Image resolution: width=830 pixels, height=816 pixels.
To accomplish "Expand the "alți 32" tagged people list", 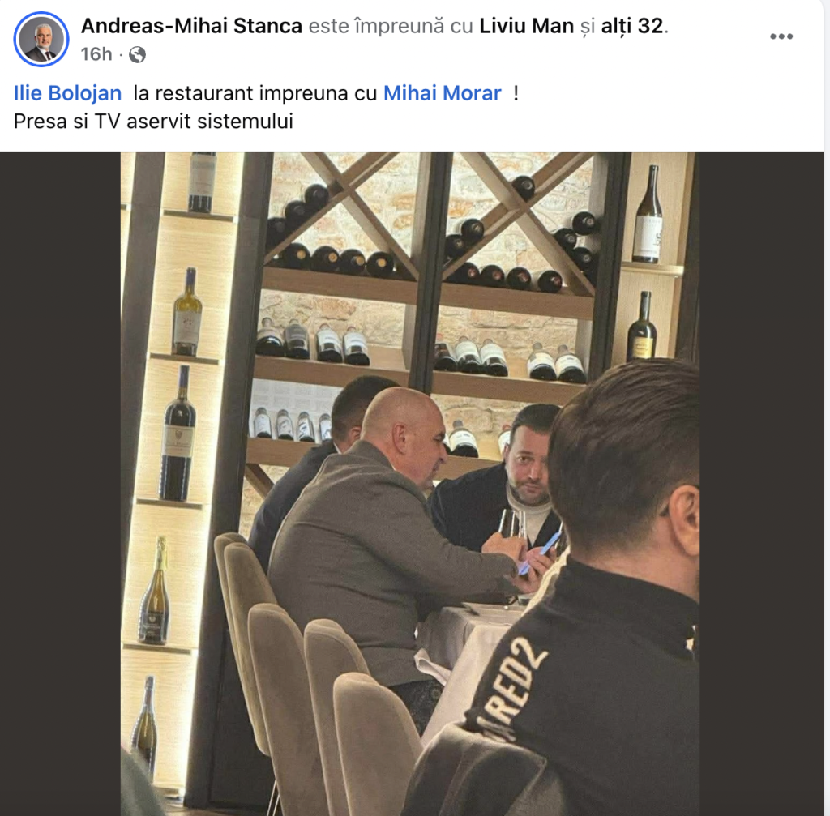I will point(632,26).
